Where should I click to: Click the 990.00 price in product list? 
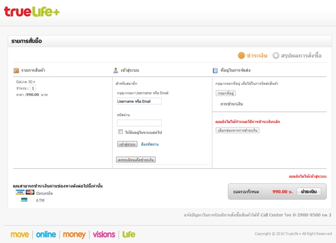tap(32, 94)
